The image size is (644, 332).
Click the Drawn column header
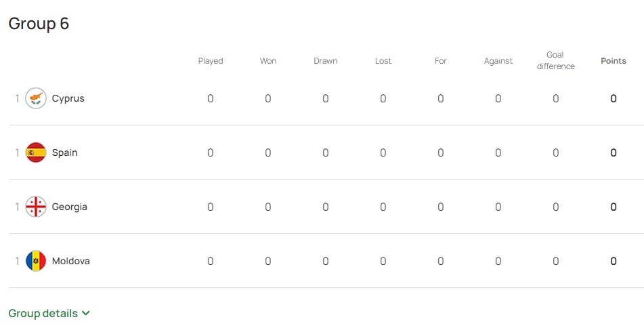[x=325, y=61]
